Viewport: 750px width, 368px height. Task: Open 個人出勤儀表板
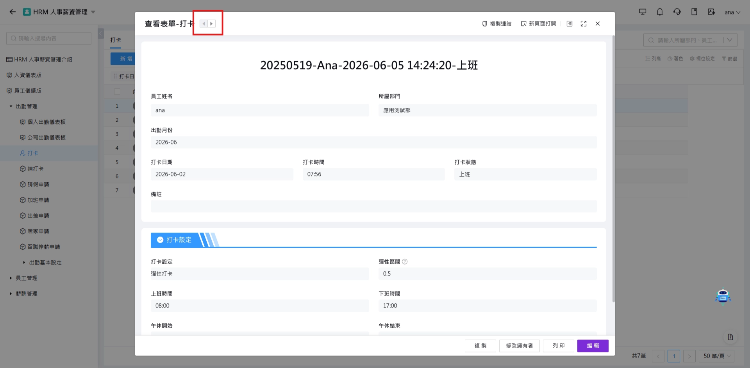[x=43, y=122]
